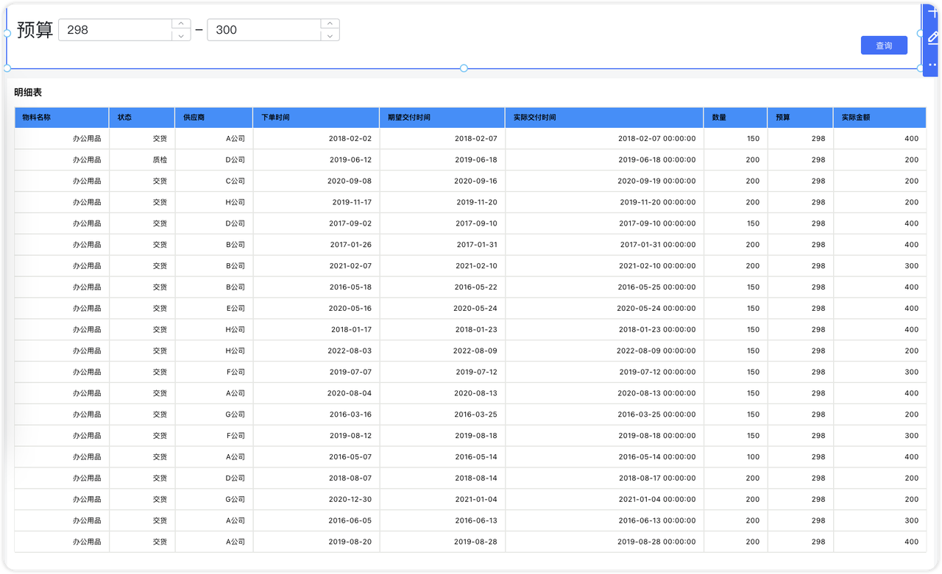The width and height of the screenshot is (942, 574).
Task: Select order date cell 2022-08-03
Action: (316, 351)
